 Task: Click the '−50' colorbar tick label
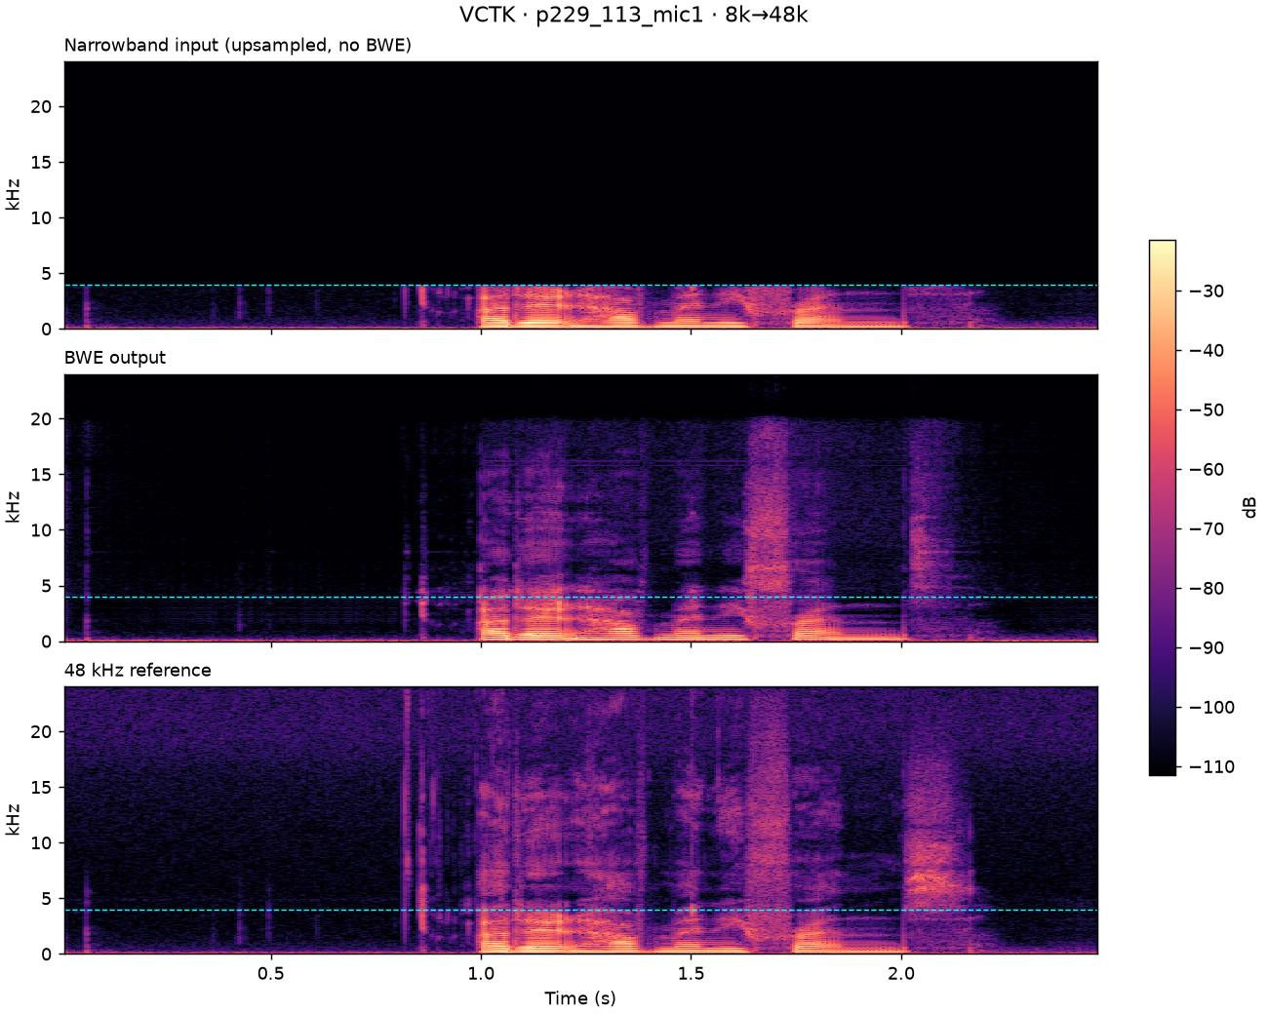tap(1205, 410)
